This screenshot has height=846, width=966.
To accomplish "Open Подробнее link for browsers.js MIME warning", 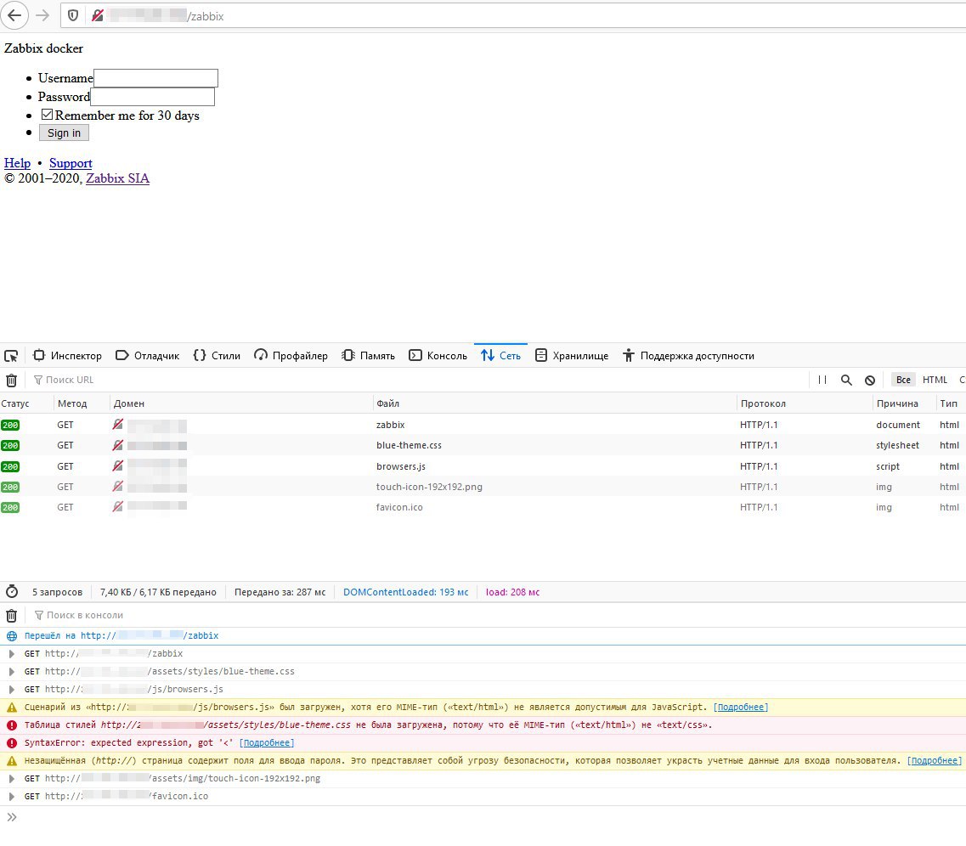I will pyautogui.click(x=741, y=708).
